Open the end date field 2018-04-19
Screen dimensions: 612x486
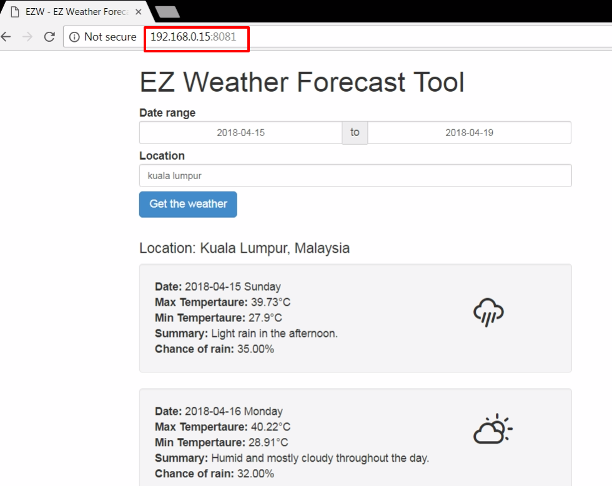point(469,132)
